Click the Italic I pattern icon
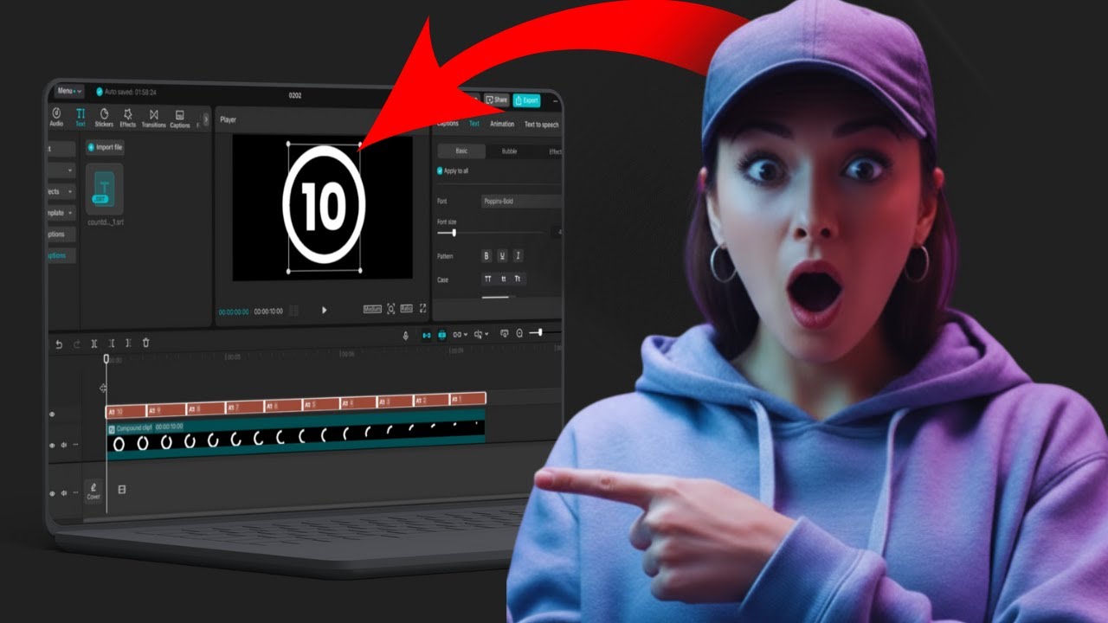 pyautogui.click(x=518, y=256)
